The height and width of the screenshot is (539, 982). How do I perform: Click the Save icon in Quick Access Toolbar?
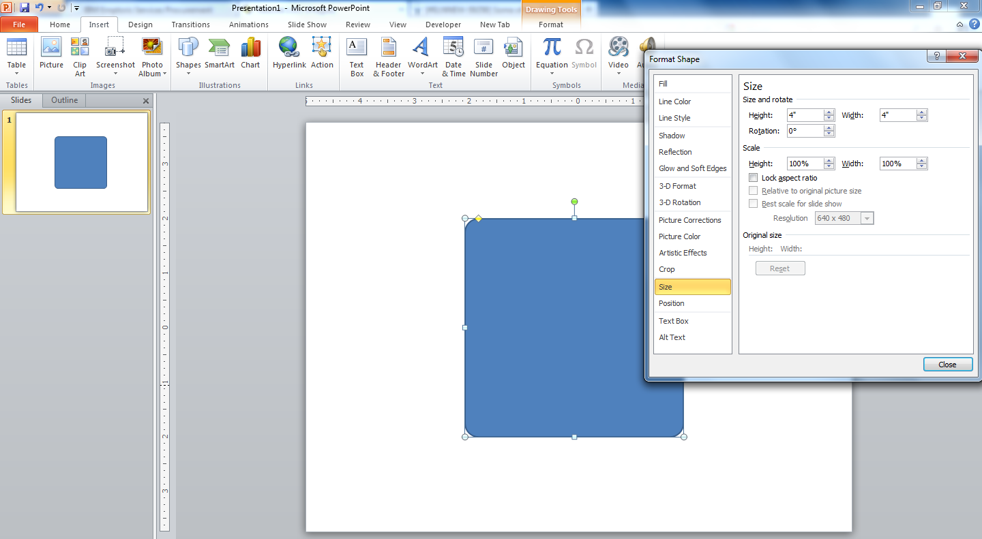coord(25,7)
